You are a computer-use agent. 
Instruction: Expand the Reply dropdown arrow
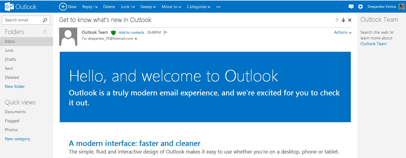tap(97, 7)
